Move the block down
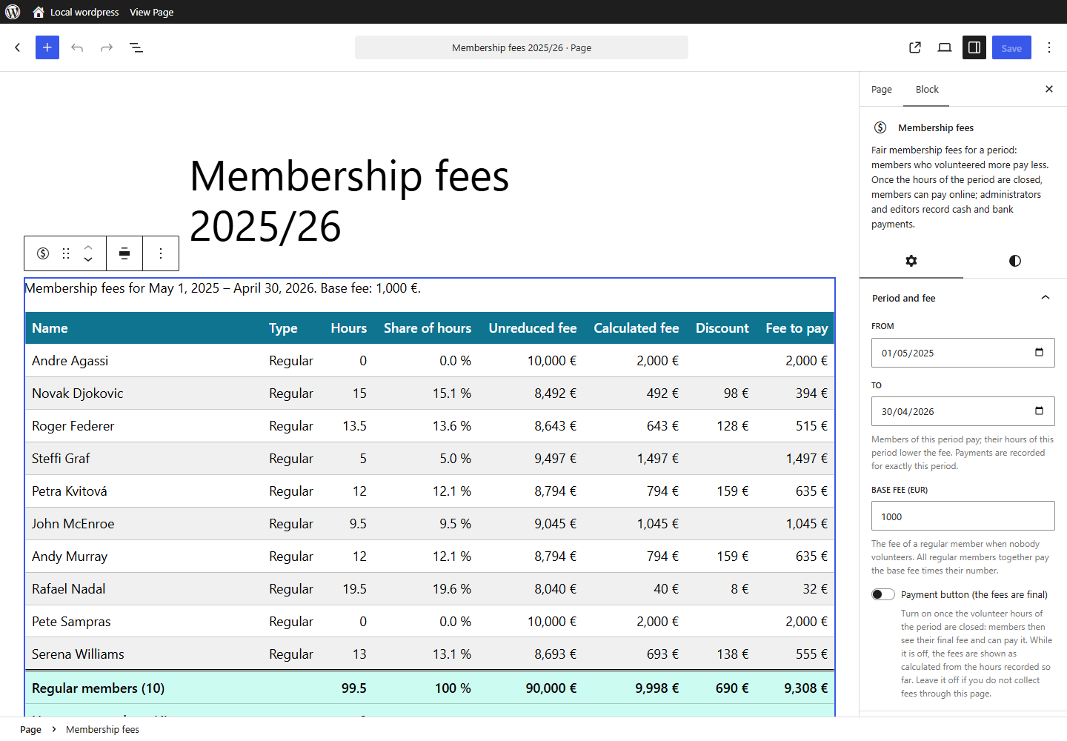Image resolution: width=1067 pixels, height=741 pixels. 88,260
